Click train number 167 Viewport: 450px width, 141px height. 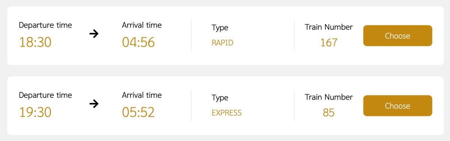329,43
